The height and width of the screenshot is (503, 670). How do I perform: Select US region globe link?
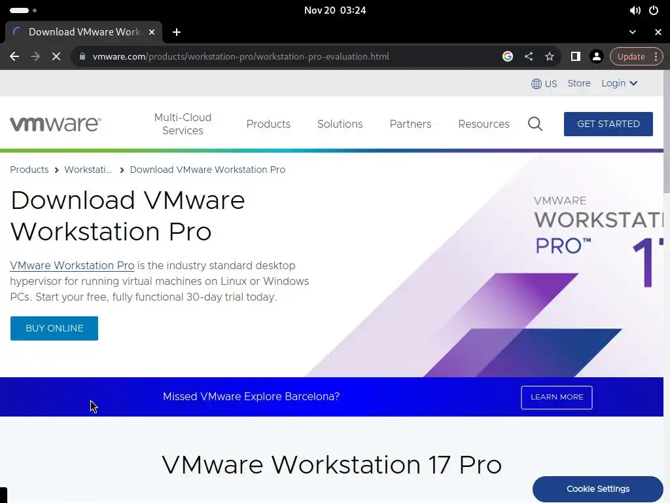click(544, 84)
